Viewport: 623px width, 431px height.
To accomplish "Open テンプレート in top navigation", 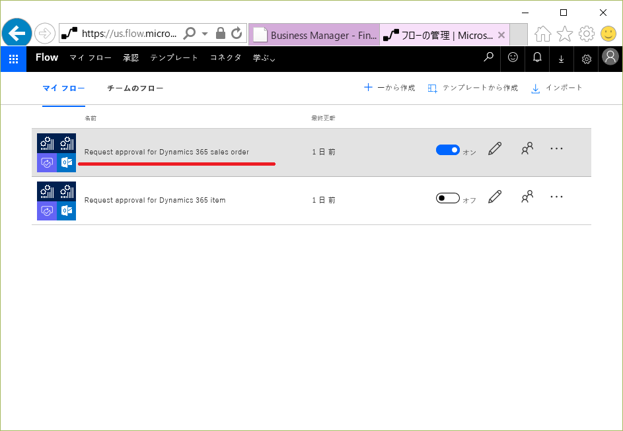I will point(174,58).
